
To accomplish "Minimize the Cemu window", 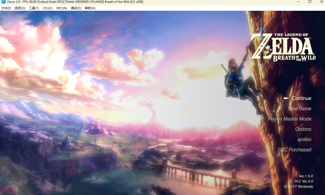I will click(x=298, y=2).
